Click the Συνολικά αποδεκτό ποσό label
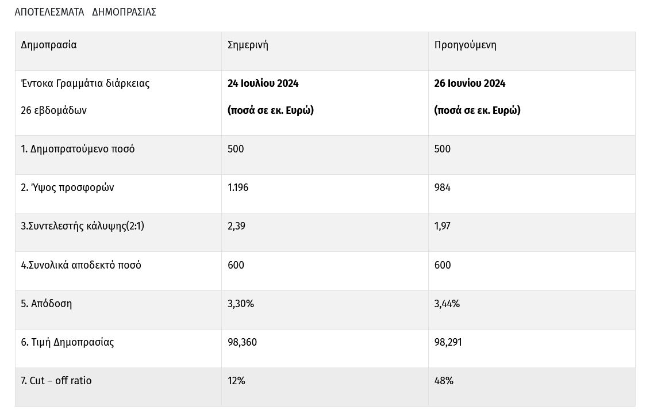The height and width of the screenshot is (417, 646). point(81,265)
